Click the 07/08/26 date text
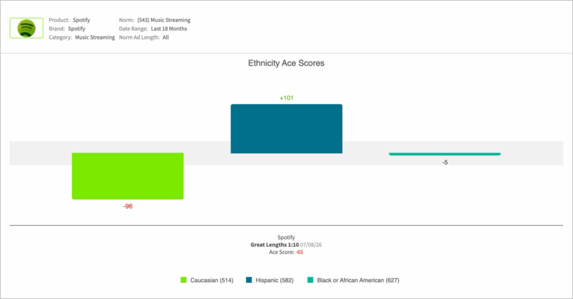573x299 pixels. pyautogui.click(x=311, y=245)
